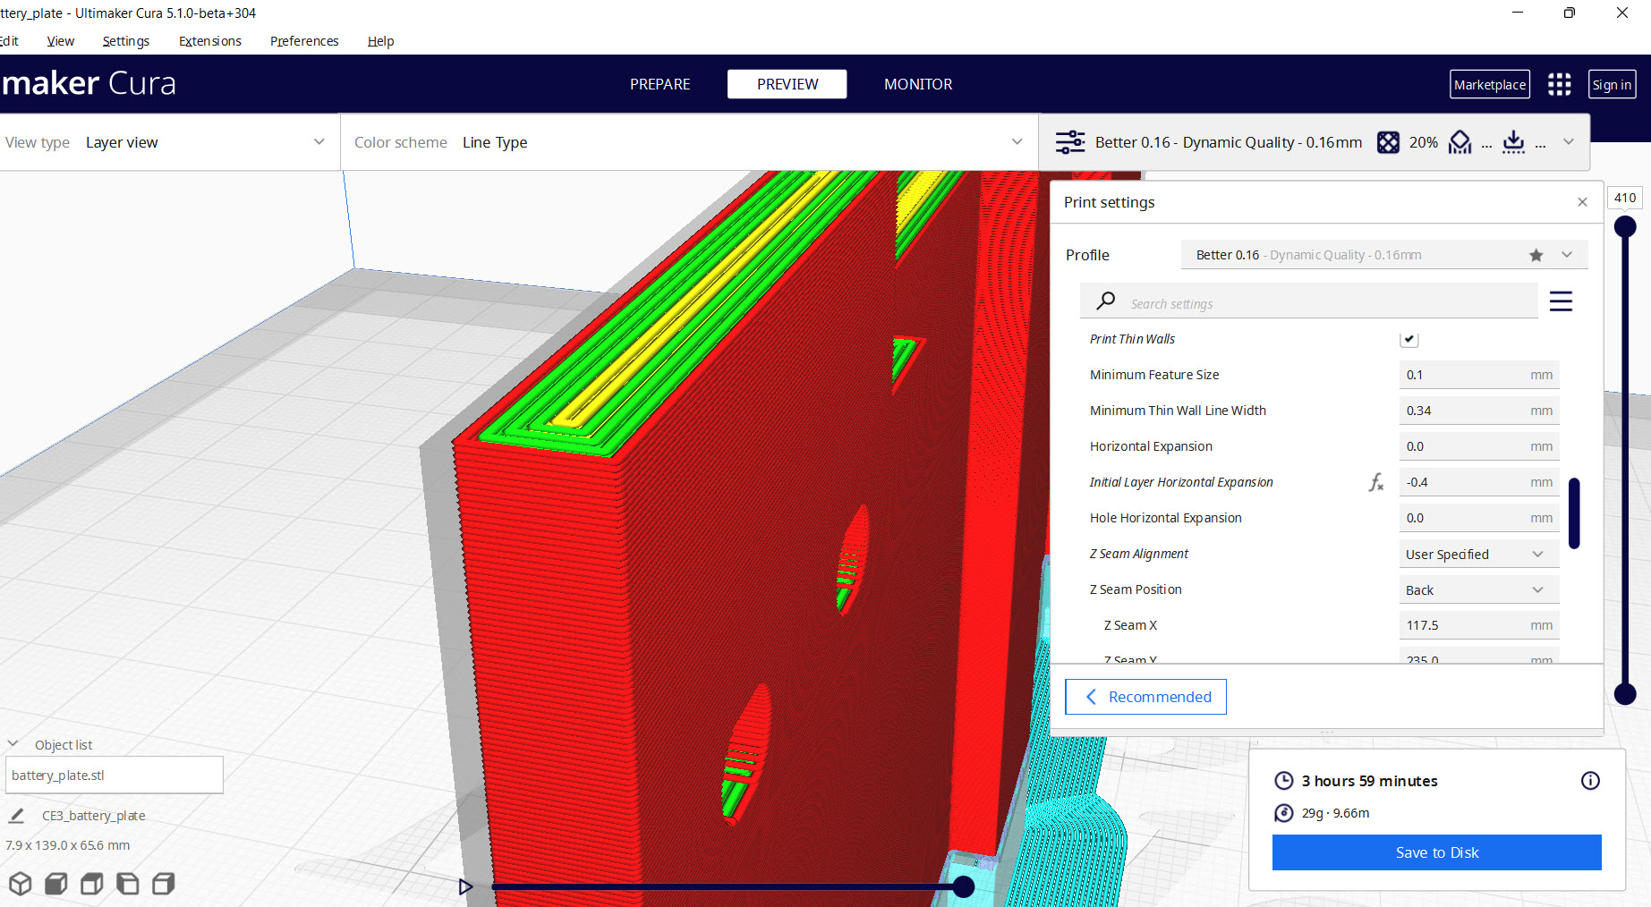
Task: Select the front view cube icon
Action: pos(55,883)
